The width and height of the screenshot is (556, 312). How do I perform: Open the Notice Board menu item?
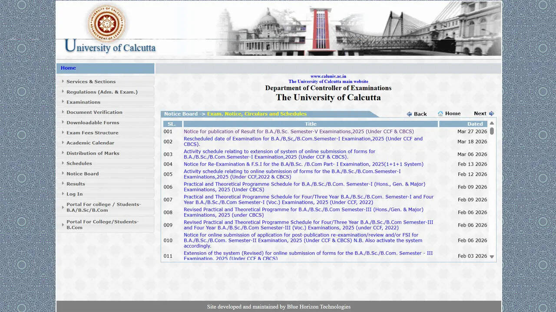[x=83, y=173]
